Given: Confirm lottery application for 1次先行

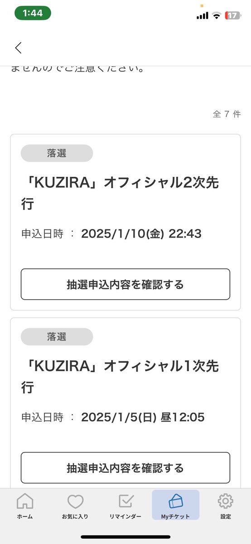Looking at the screenshot, I should 125,467.
